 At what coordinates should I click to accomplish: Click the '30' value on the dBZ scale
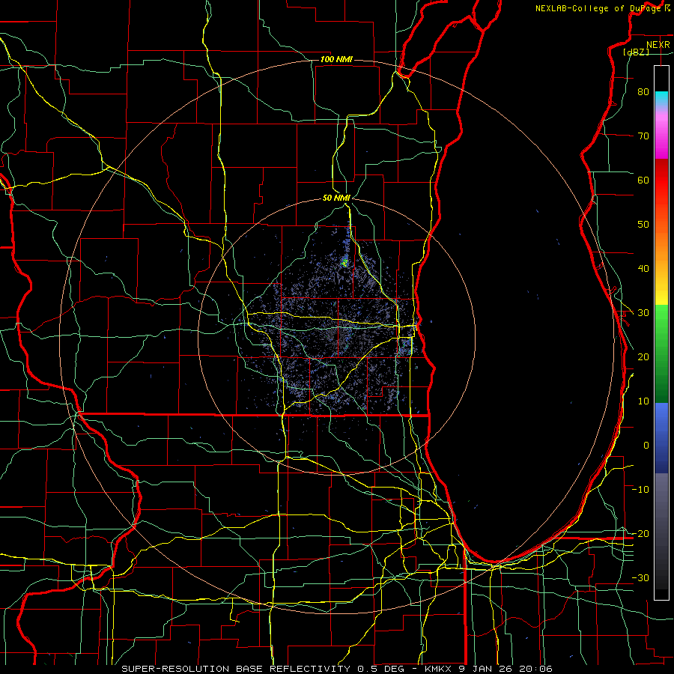pos(643,313)
